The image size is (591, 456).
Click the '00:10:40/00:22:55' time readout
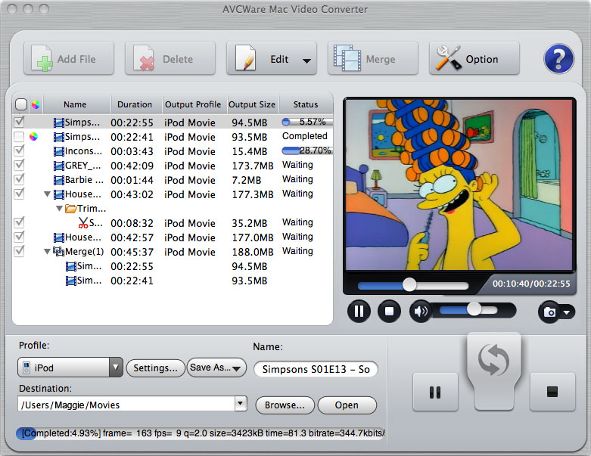pyautogui.click(x=531, y=284)
